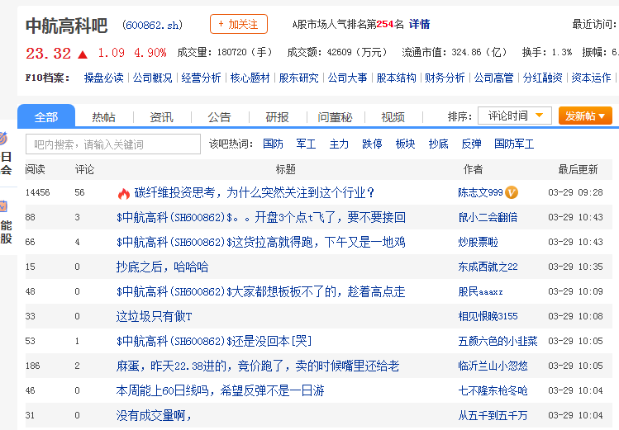Image resolution: width=619 pixels, height=430 pixels.
Task: Open post 这垃圾只有做T
Action: click(154, 316)
